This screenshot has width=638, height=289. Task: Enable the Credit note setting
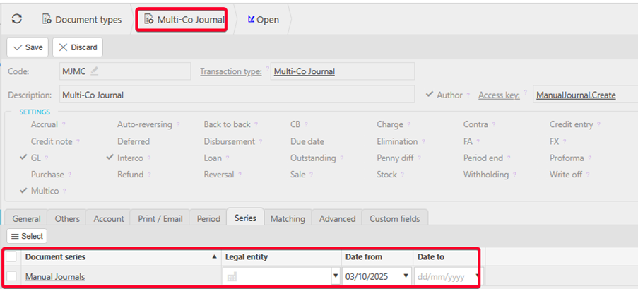click(52, 141)
